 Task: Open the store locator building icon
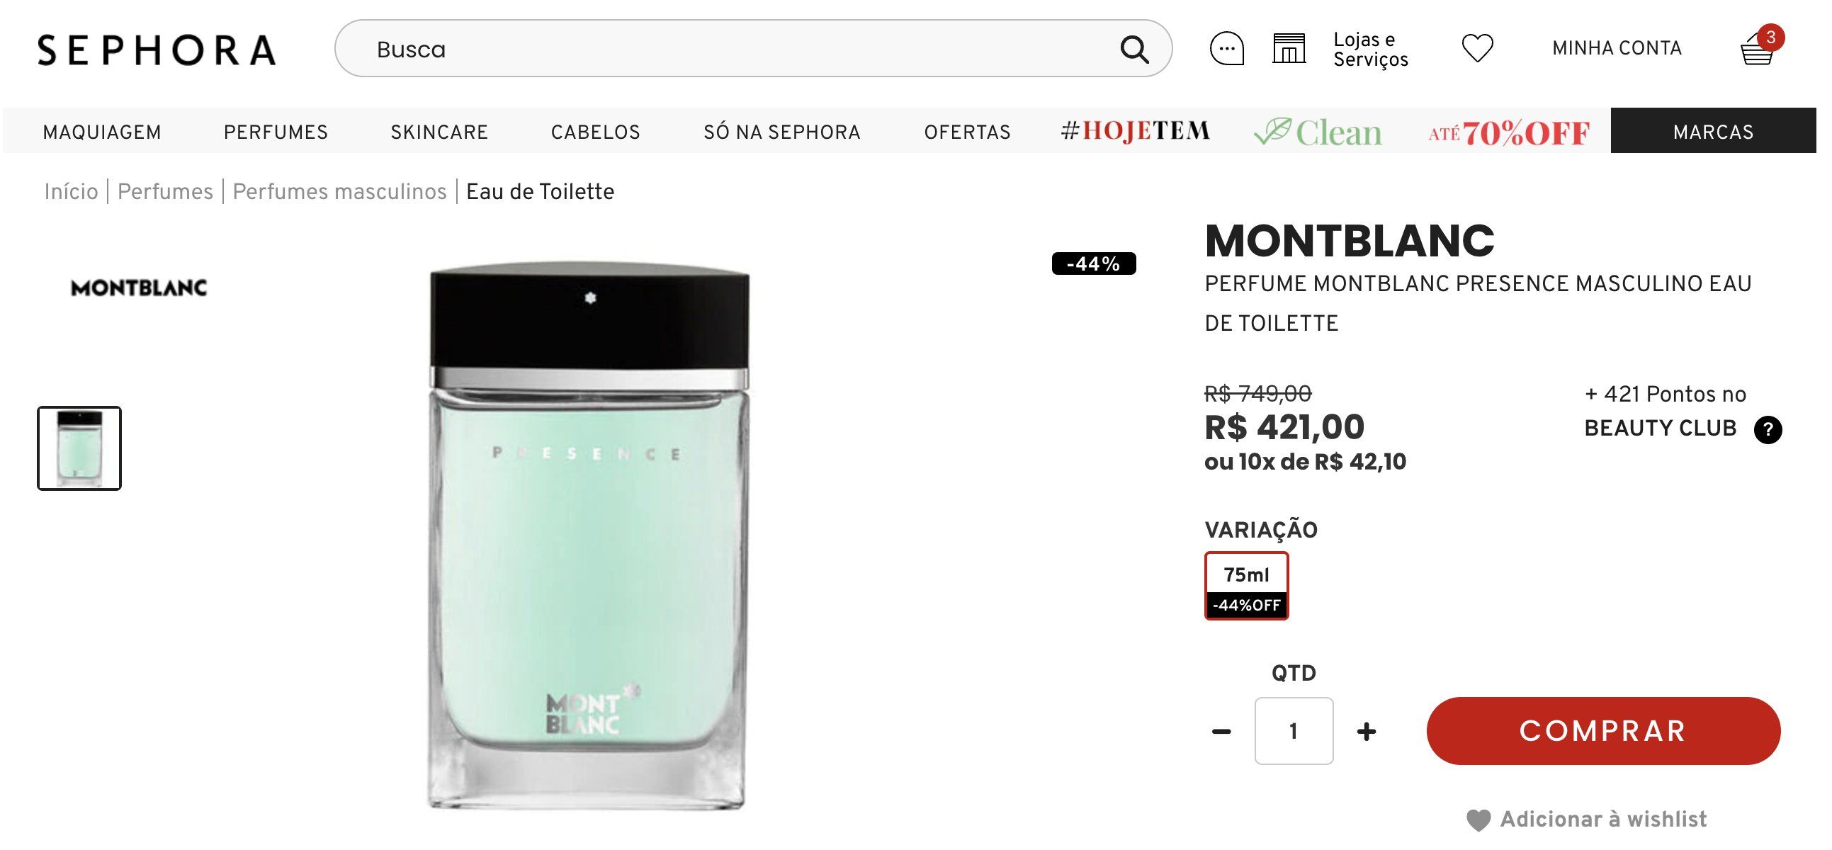(x=1289, y=48)
